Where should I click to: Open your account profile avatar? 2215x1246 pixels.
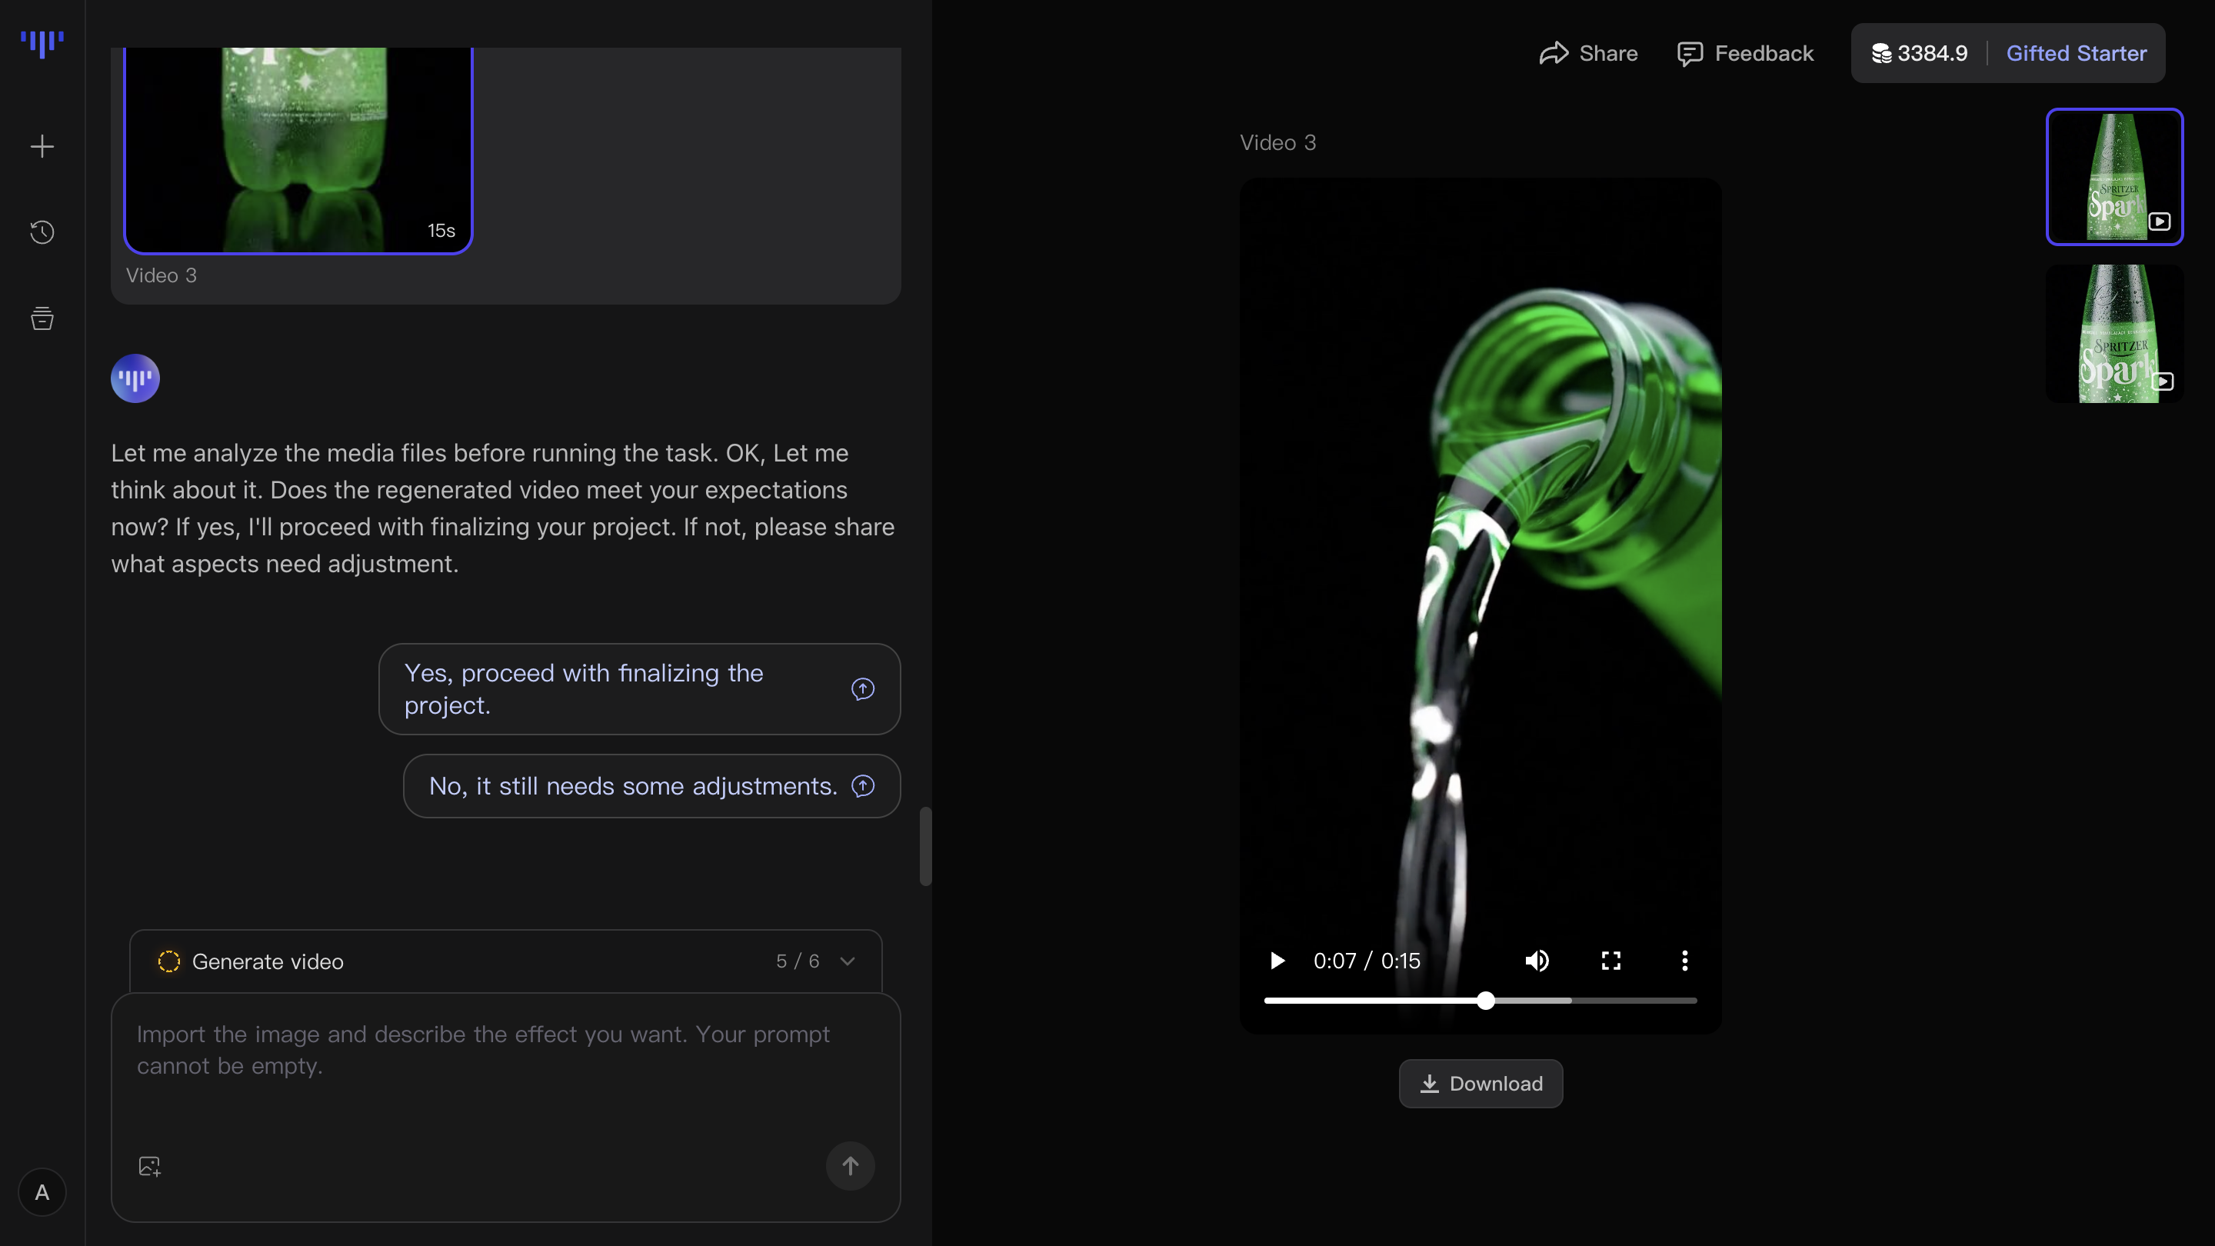(42, 1192)
